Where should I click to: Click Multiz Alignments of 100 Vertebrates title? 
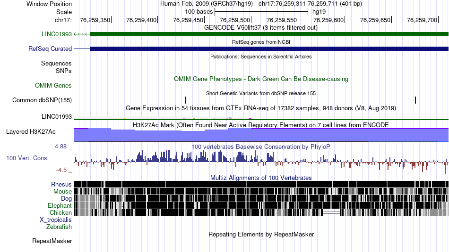(x=261, y=178)
